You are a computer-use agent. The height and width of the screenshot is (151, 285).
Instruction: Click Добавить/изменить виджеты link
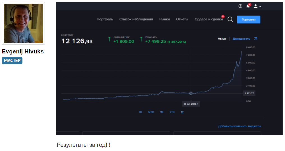pyautogui.click(x=240, y=126)
